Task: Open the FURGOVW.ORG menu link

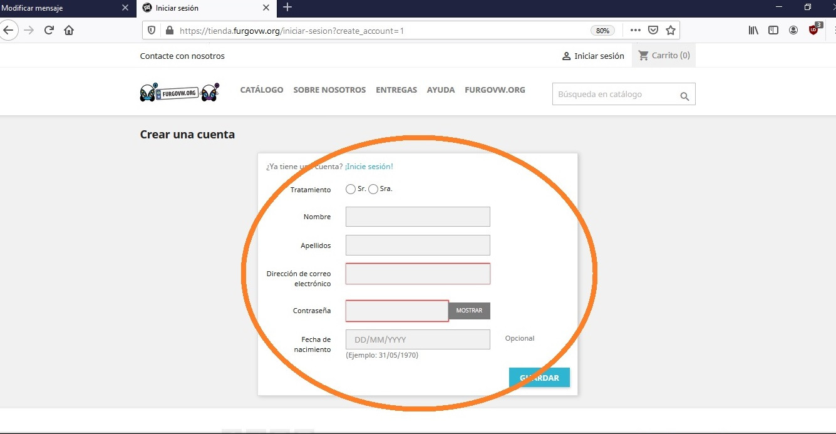Action: pos(495,90)
